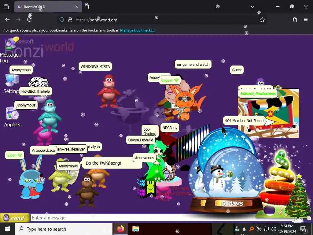Click the Artapoelcbaca name tag

tap(43, 150)
